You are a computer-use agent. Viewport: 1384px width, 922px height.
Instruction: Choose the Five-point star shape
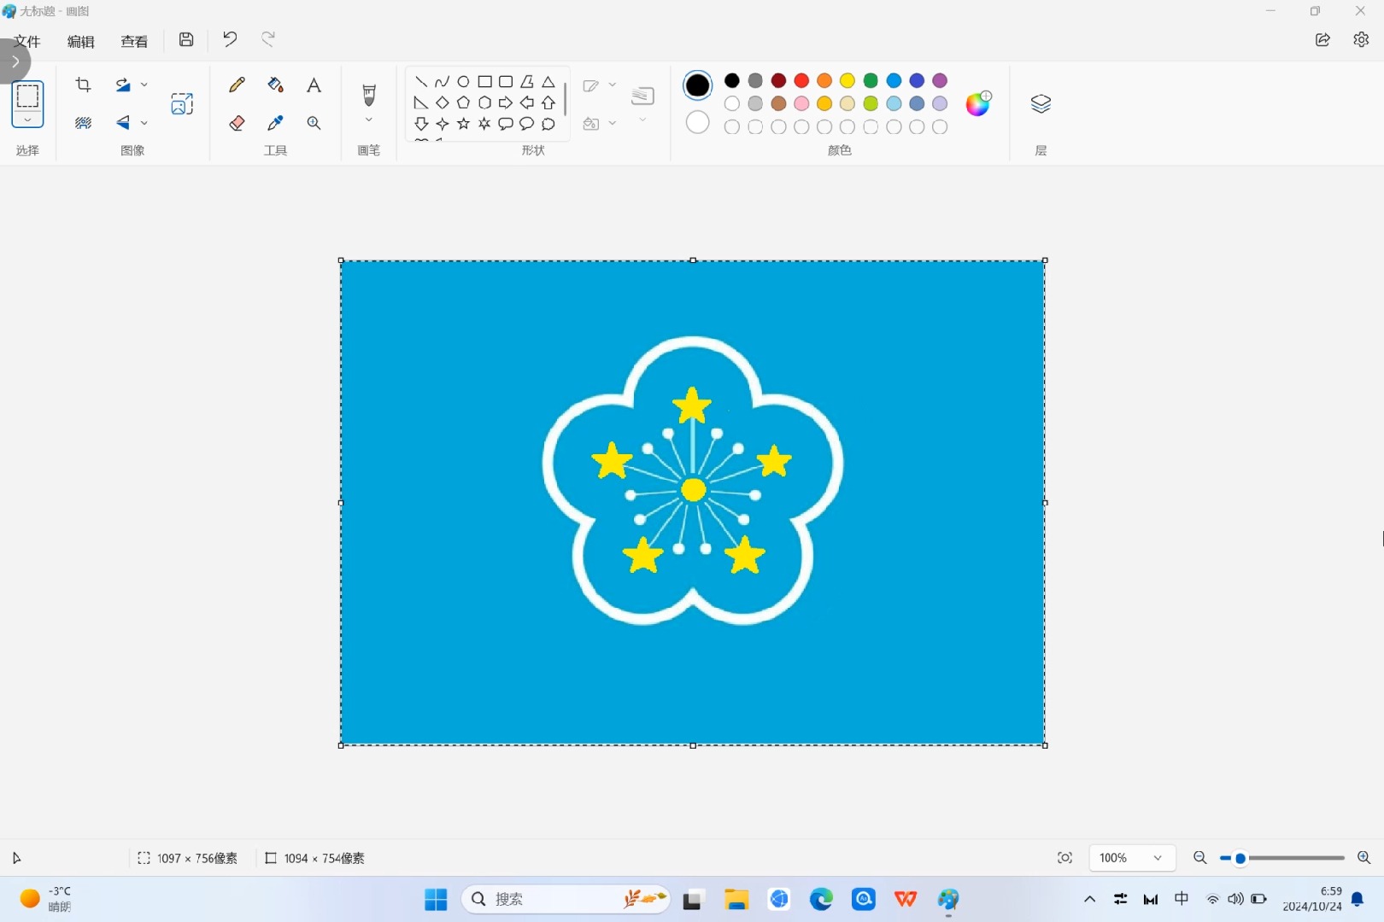click(463, 124)
